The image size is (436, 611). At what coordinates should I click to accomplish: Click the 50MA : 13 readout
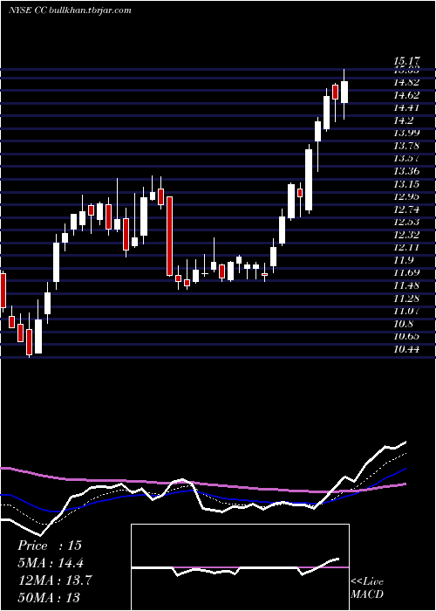49,597
